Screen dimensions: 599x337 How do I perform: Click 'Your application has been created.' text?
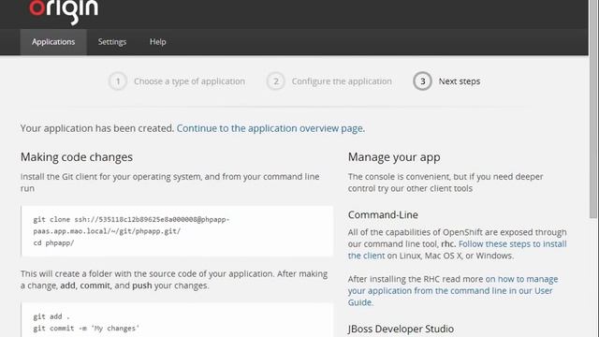[x=97, y=128]
